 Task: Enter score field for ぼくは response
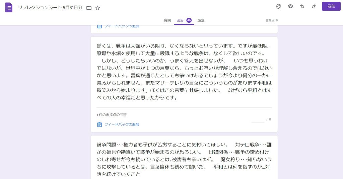258,119
